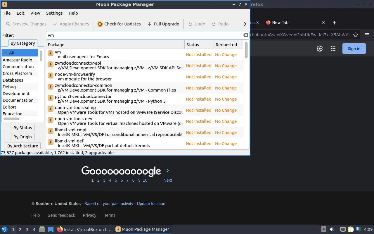Screen dimensions: 374x234
Task: Click the Muon icon in the title bar
Action: click(x=4, y=4)
